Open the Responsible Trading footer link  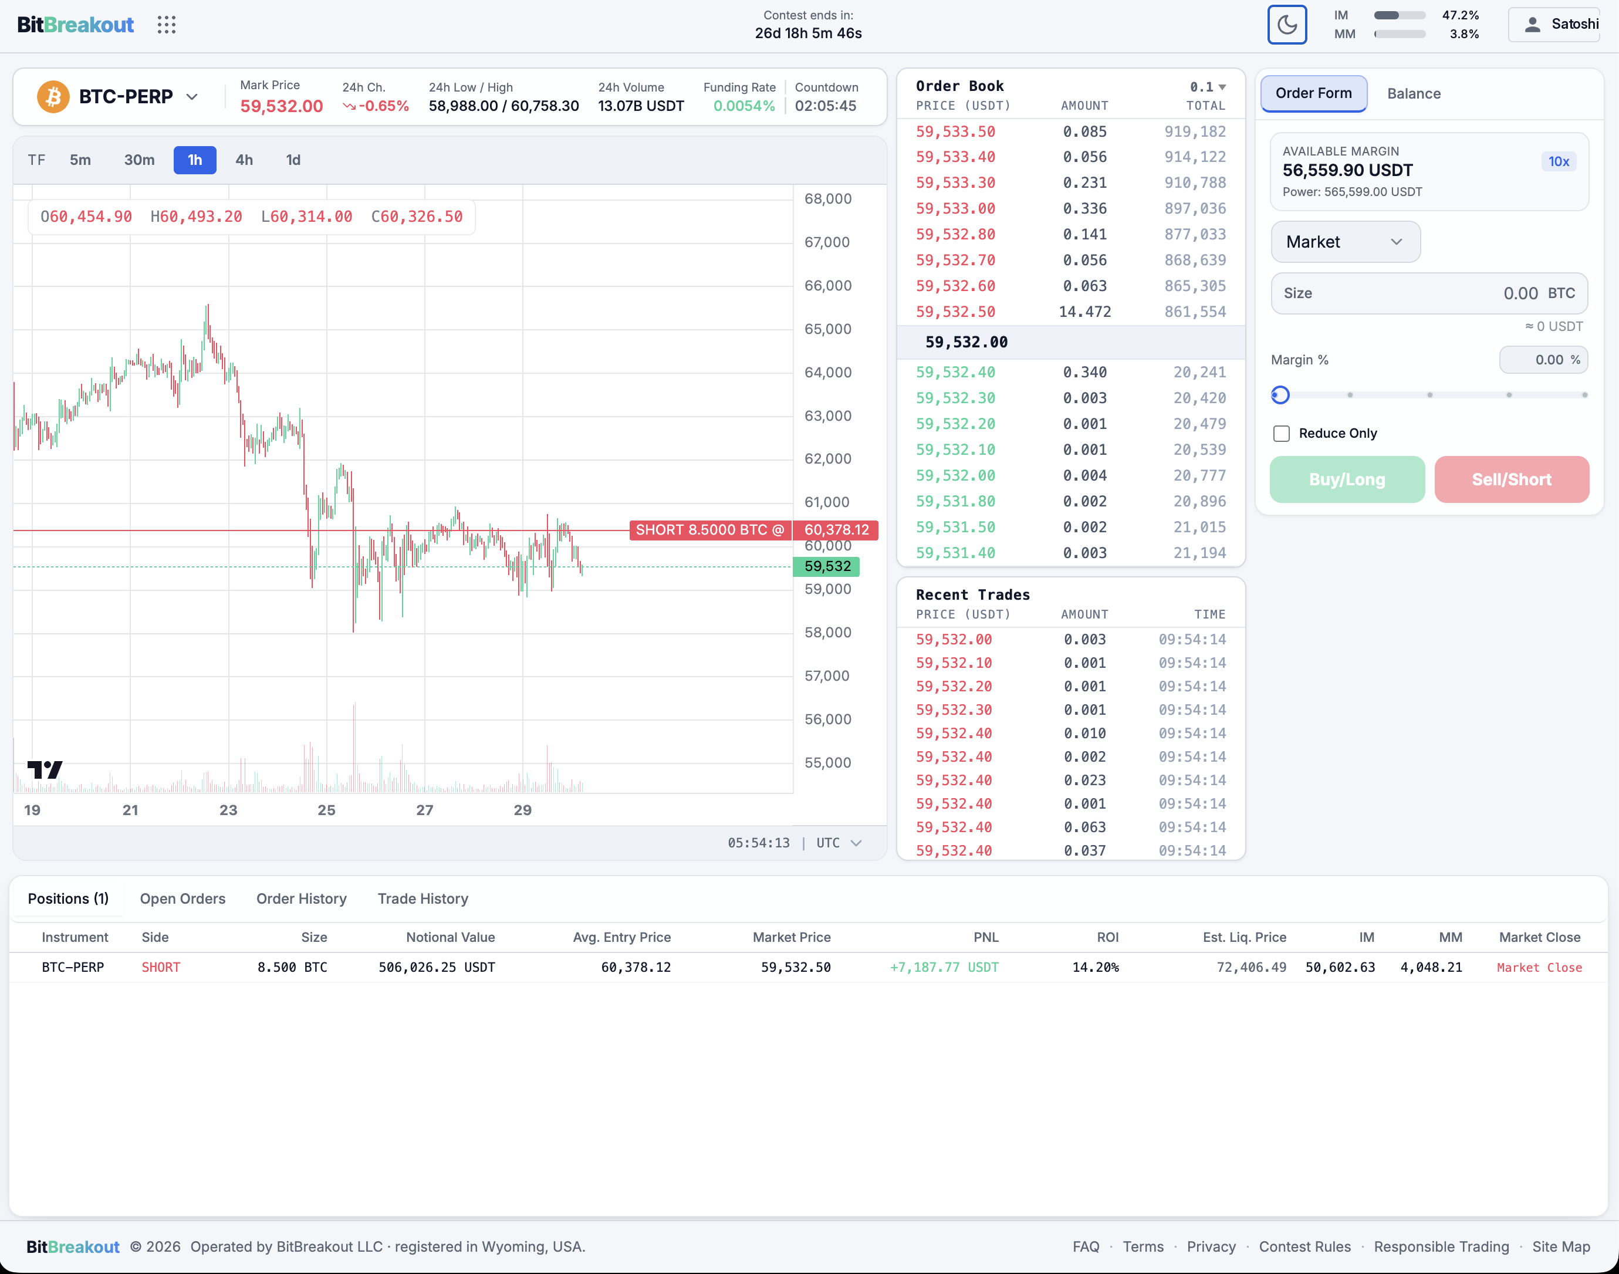click(x=1441, y=1246)
